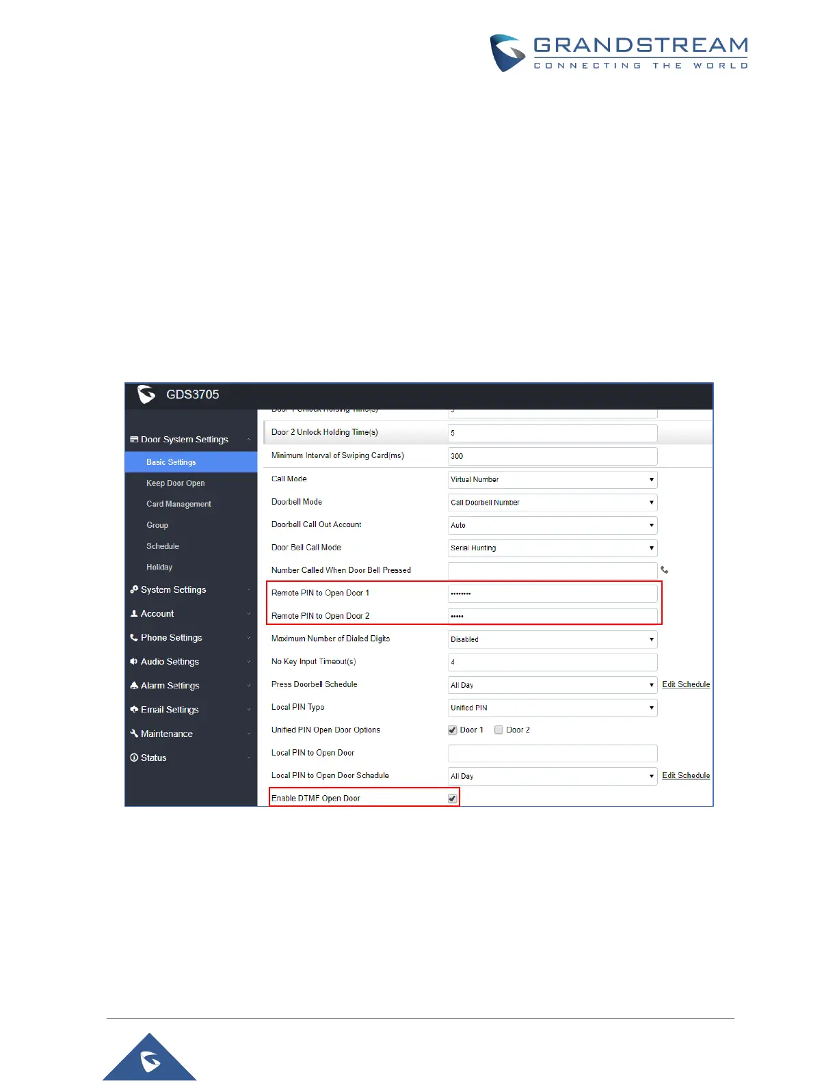Toggle Enable DTMF Open Door checkbox
Screen dimensions: 837x1083
pos(452,799)
